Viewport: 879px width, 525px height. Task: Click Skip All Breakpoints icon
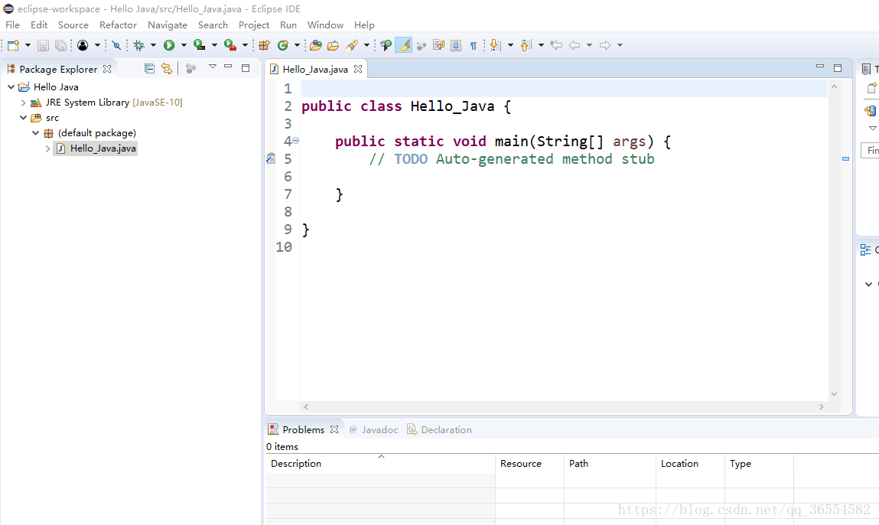click(x=116, y=45)
